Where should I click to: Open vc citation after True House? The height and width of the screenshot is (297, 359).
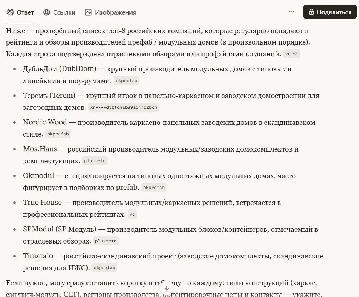(x=132, y=214)
